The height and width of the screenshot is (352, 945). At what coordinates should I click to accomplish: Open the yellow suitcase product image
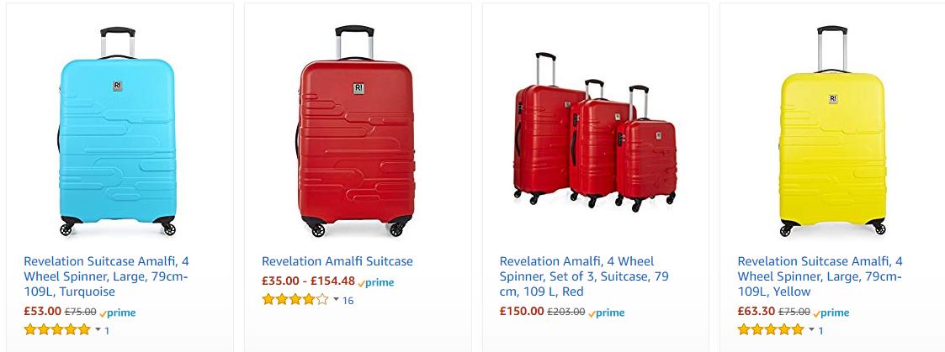click(831, 132)
